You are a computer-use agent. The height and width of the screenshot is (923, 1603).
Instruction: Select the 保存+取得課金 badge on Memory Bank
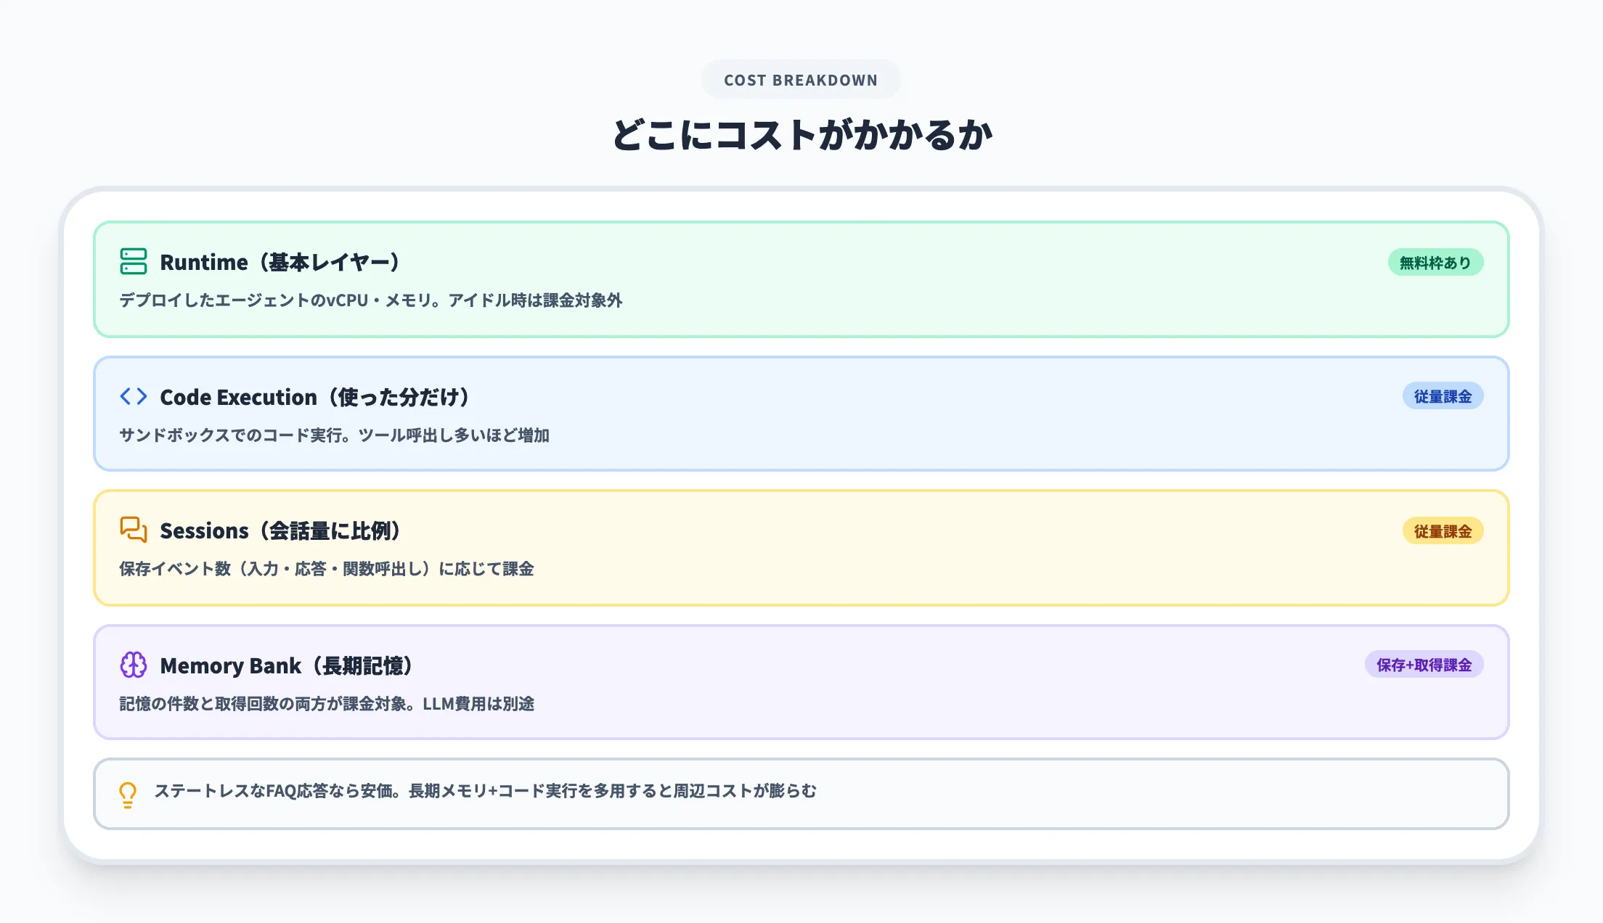coord(1423,664)
